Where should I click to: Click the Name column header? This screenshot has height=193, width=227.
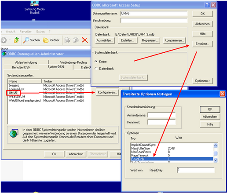coord(25,81)
